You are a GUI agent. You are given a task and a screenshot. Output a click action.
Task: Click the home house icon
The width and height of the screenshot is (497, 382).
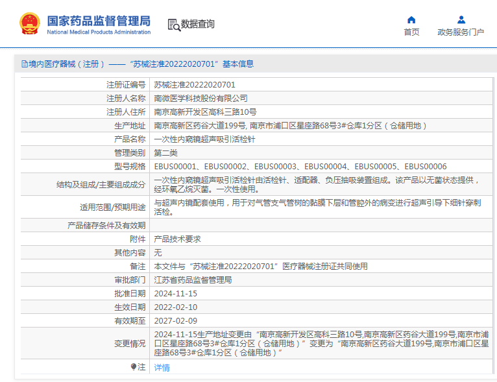(411, 19)
